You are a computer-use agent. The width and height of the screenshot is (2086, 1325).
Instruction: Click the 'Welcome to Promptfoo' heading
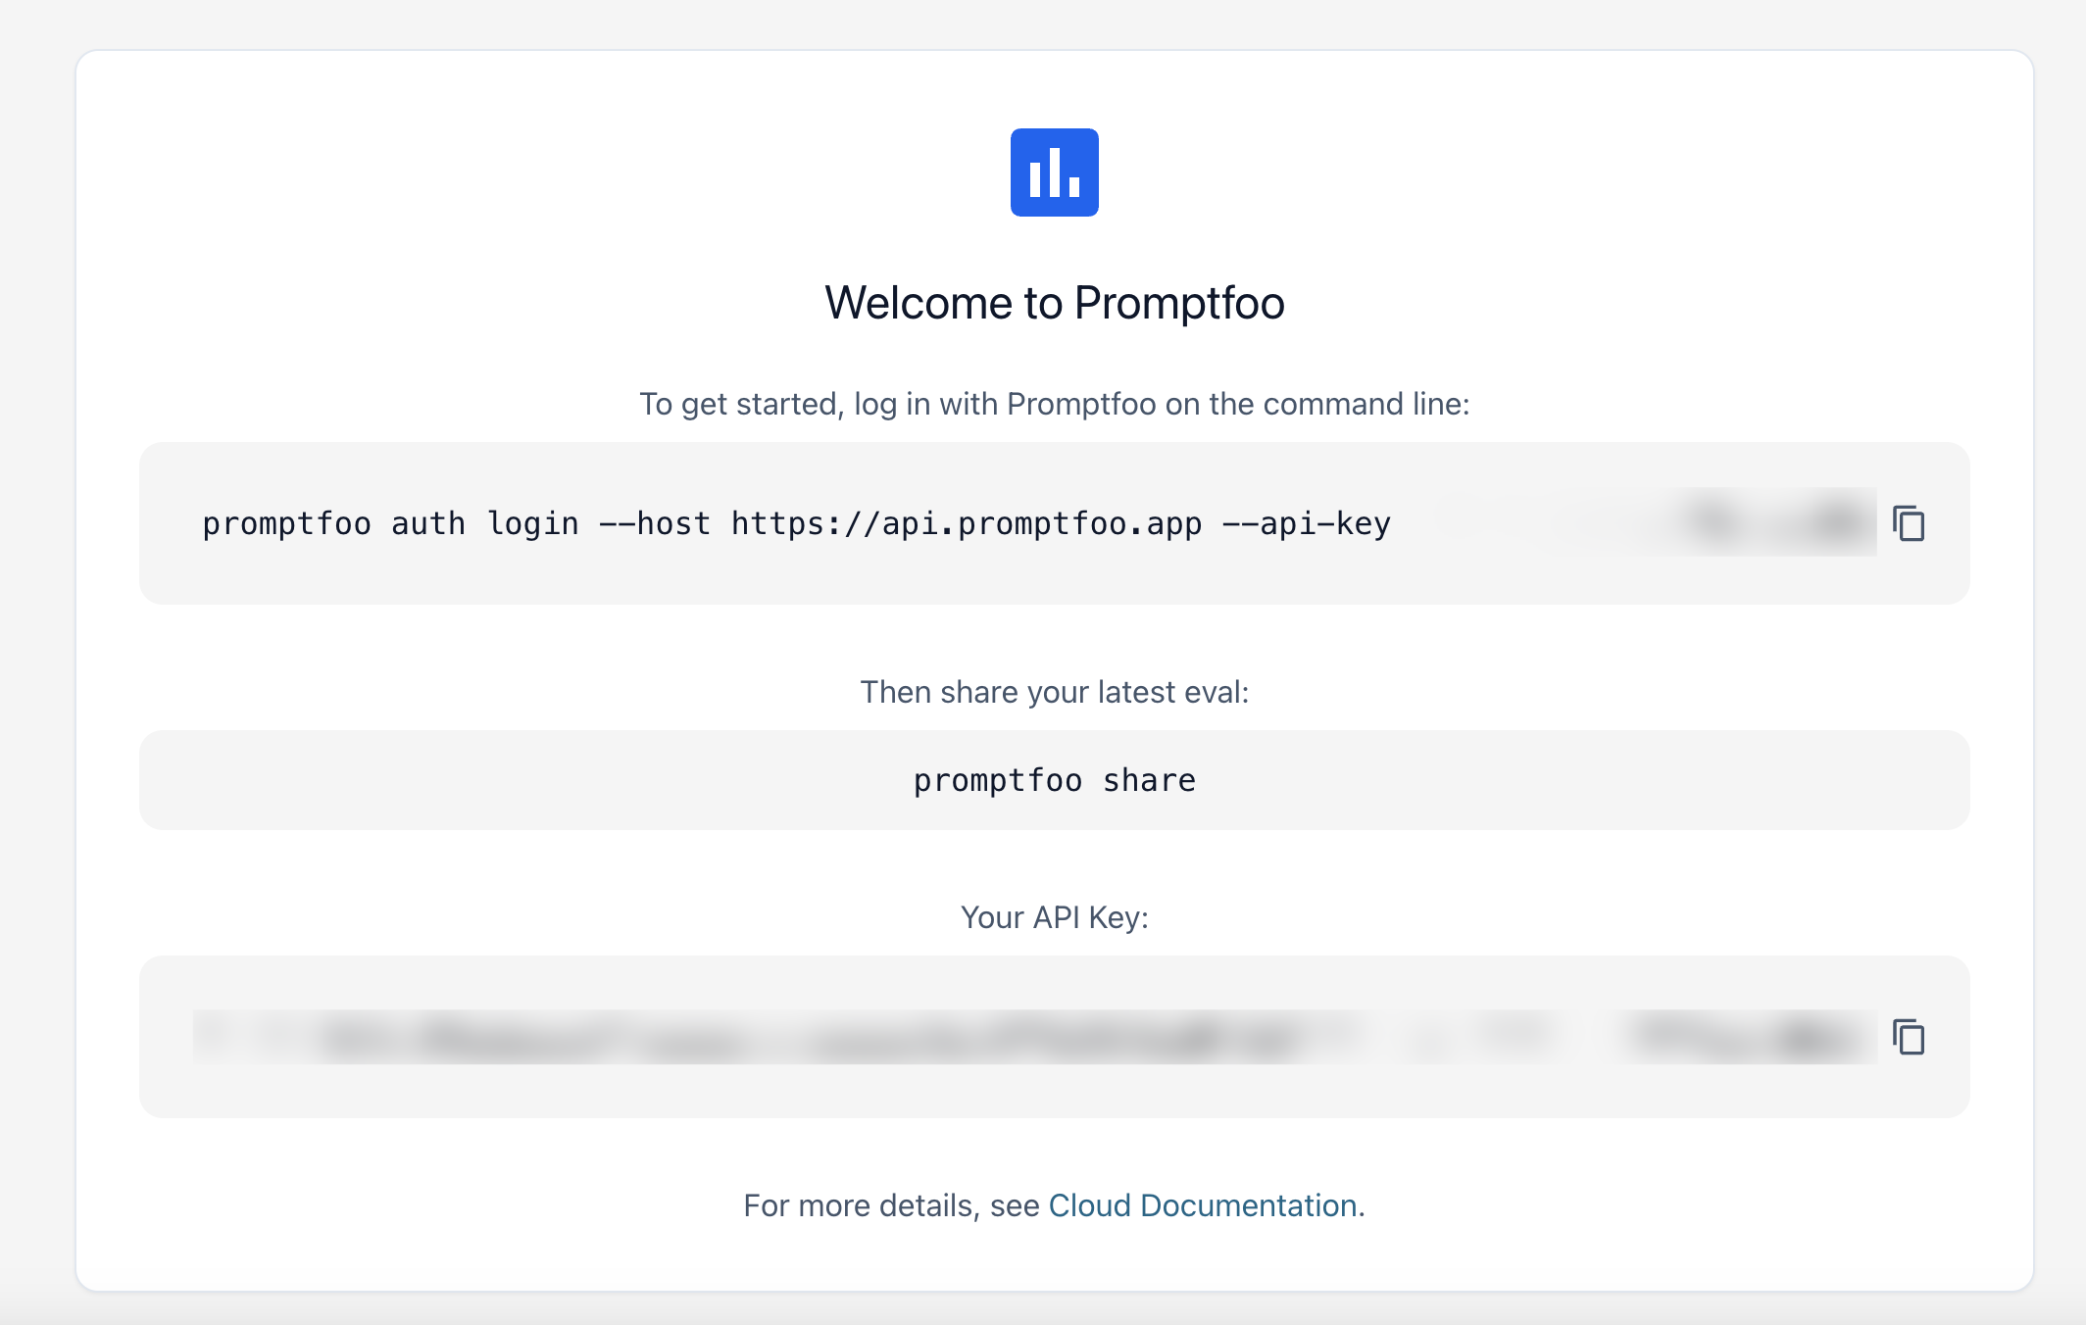[x=1054, y=302]
